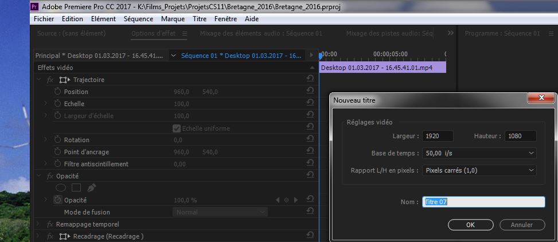Expand Remappage temporel effect
This screenshot has width=558, height=242.
pos(39,224)
